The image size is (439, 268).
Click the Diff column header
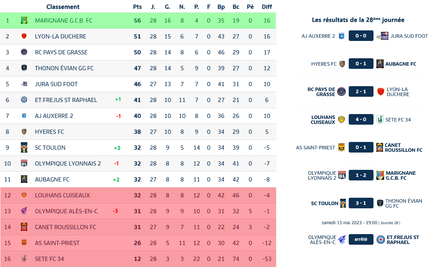pos(267,7)
